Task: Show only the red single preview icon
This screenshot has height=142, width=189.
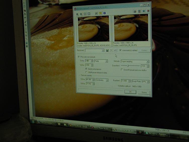Action: click(148, 11)
